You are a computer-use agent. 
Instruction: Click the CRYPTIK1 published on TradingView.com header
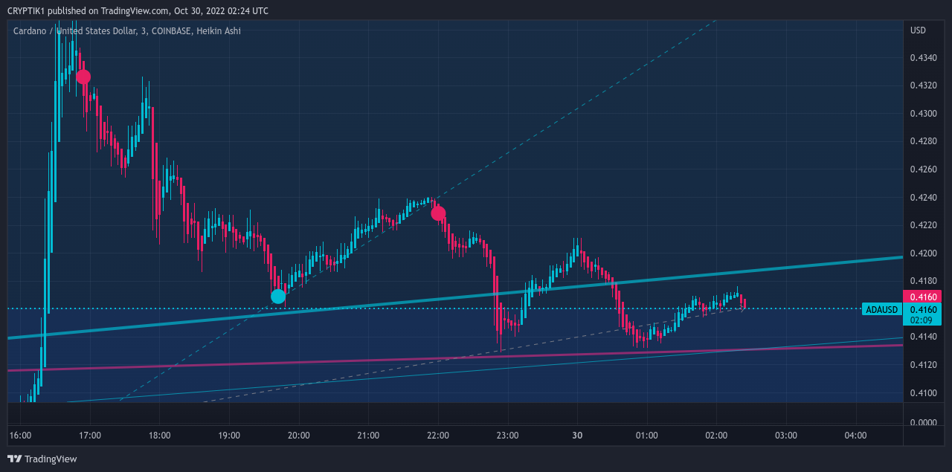tap(138, 10)
